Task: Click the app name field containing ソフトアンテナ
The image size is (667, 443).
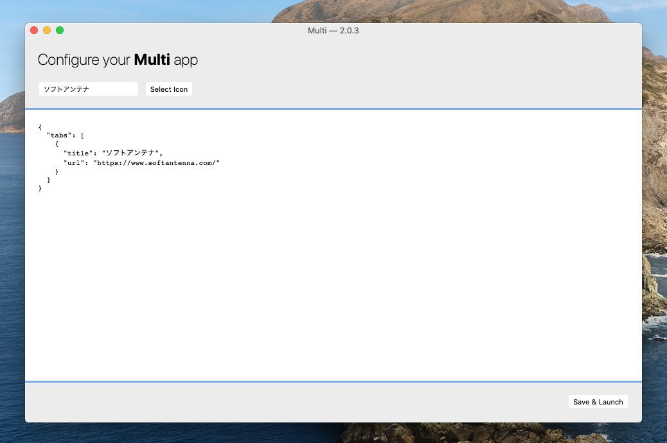Action: pos(89,89)
